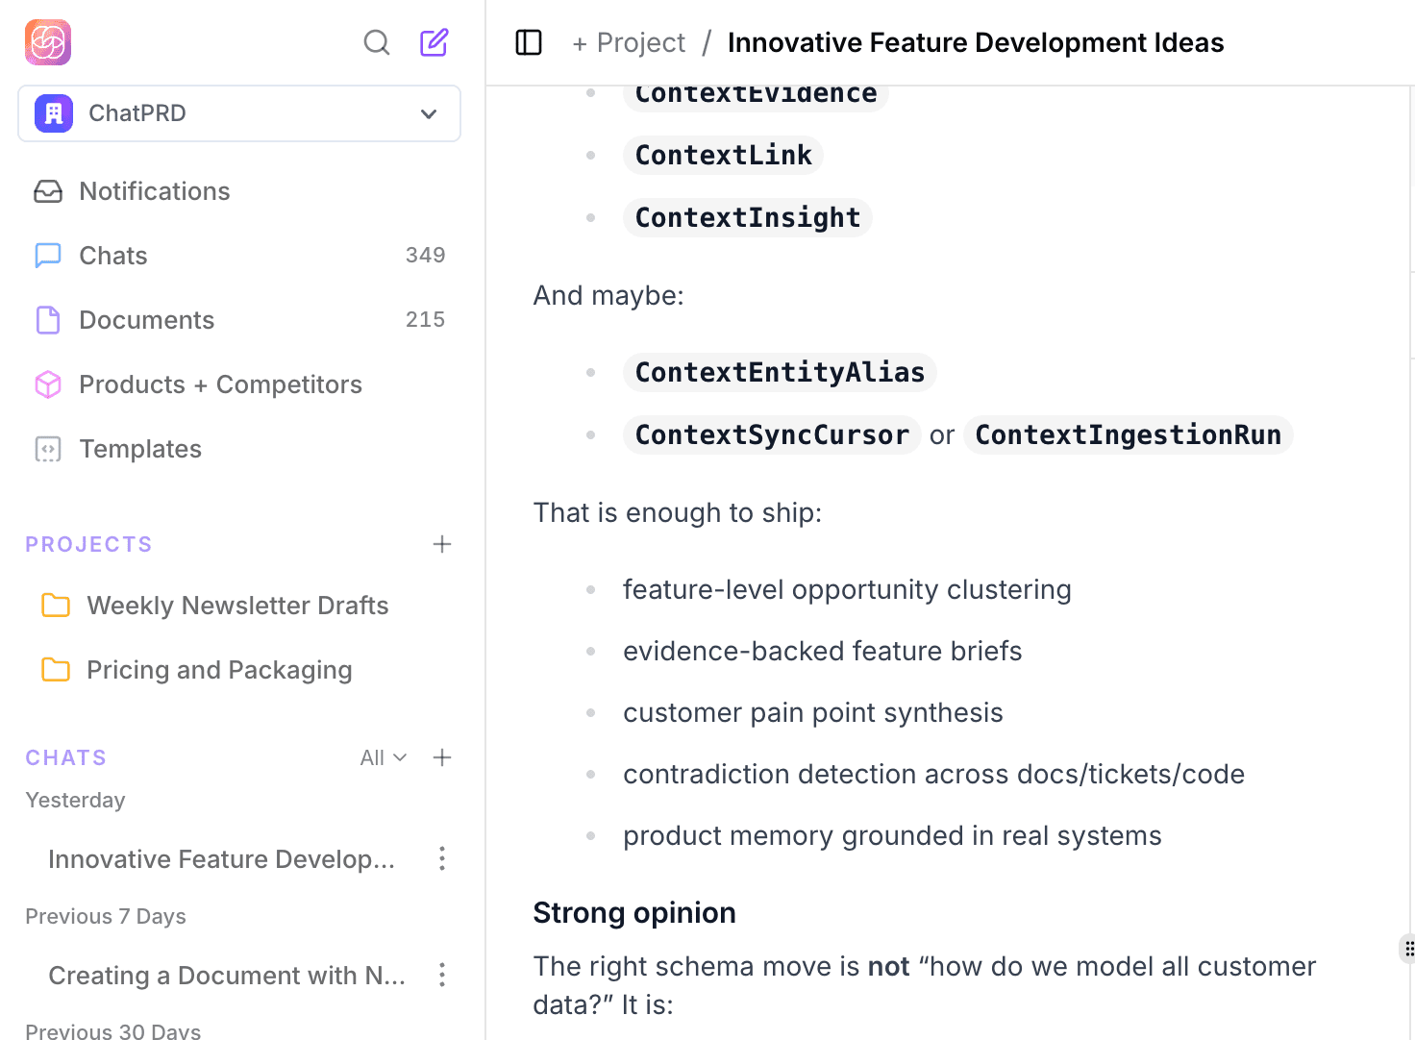Open Creating a Document with N... chat
Screen dimensions: 1415x1040
[x=227, y=975]
